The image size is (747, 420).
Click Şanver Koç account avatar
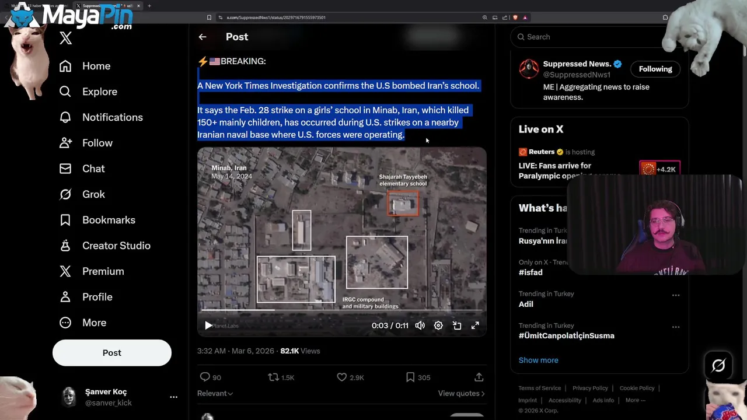coord(69,397)
